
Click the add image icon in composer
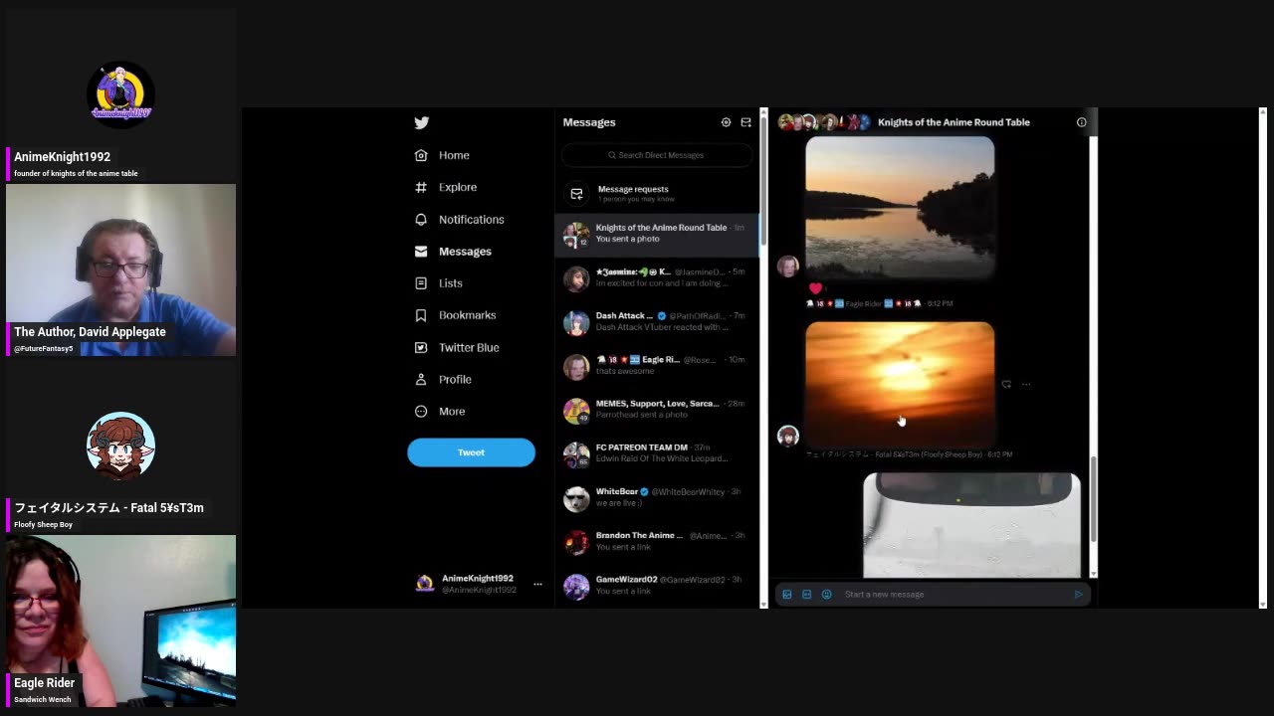point(786,594)
